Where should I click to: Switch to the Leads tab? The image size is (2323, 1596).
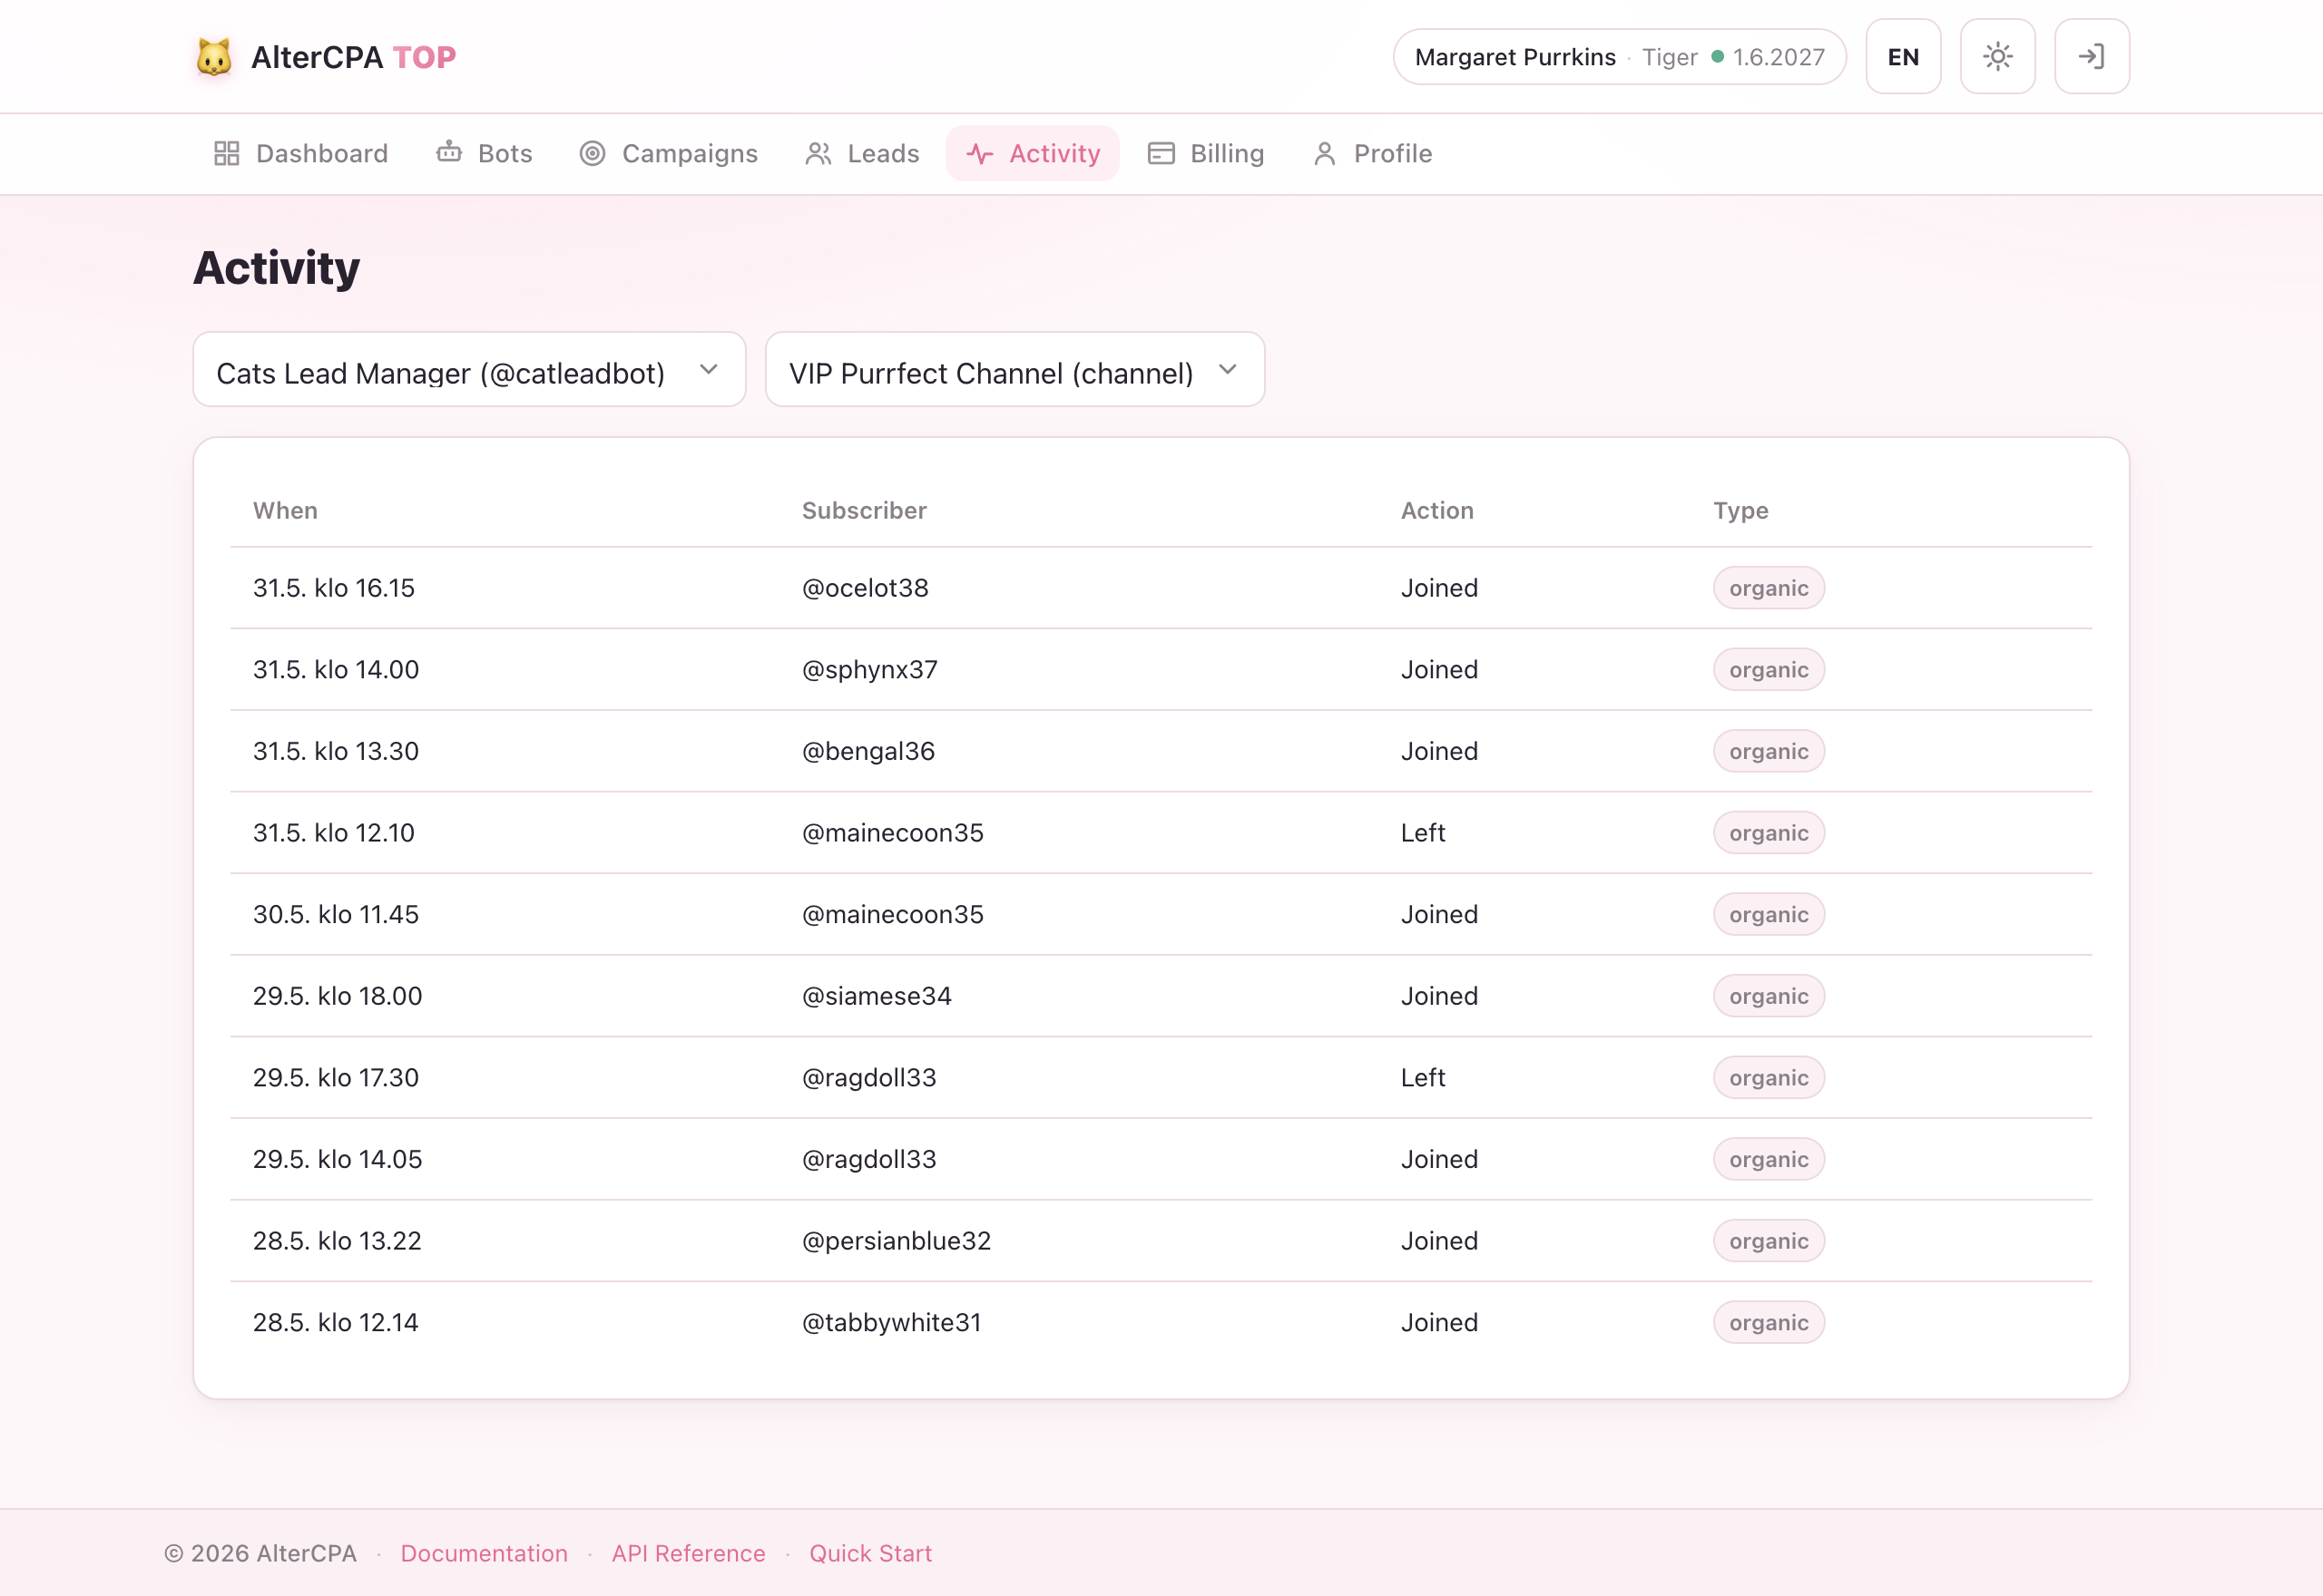pos(862,153)
